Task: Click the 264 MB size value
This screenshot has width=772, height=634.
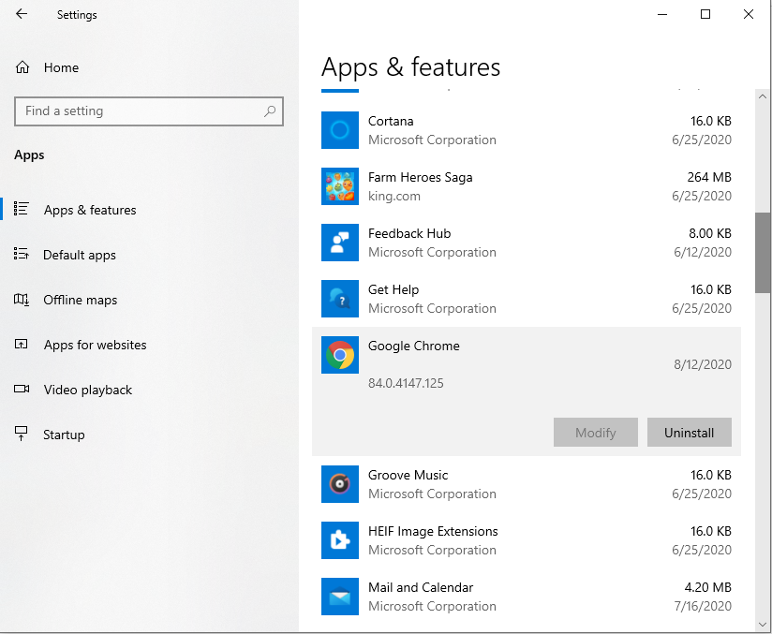Action: (709, 177)
